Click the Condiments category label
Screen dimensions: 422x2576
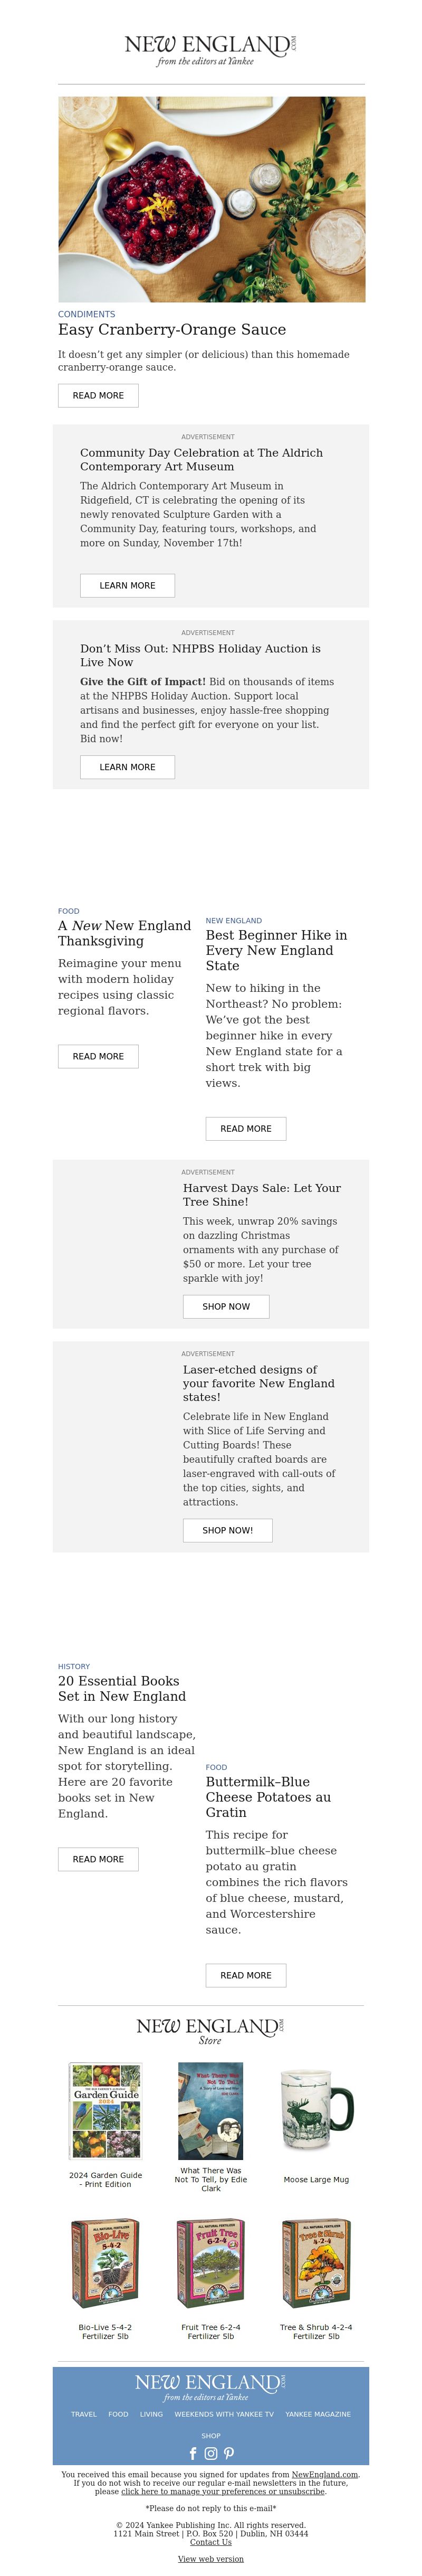pos(86,314)
